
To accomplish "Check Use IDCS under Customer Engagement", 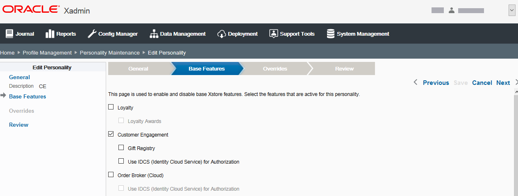I will (121, 161).
